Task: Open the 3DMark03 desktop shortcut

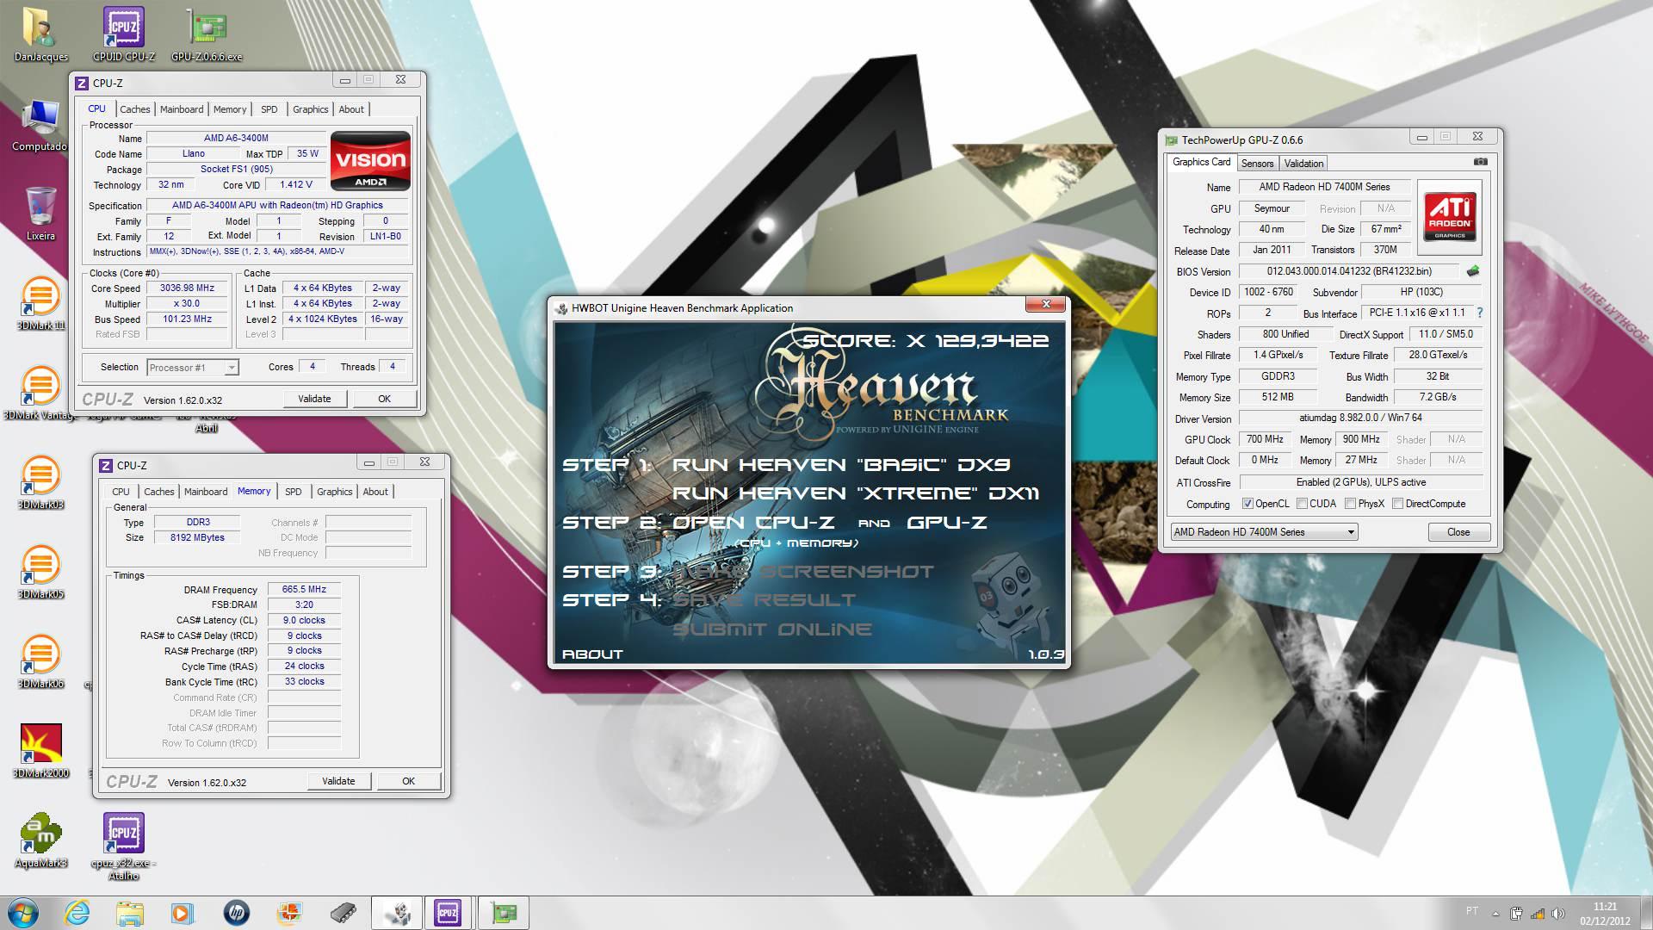Action: 40,482
